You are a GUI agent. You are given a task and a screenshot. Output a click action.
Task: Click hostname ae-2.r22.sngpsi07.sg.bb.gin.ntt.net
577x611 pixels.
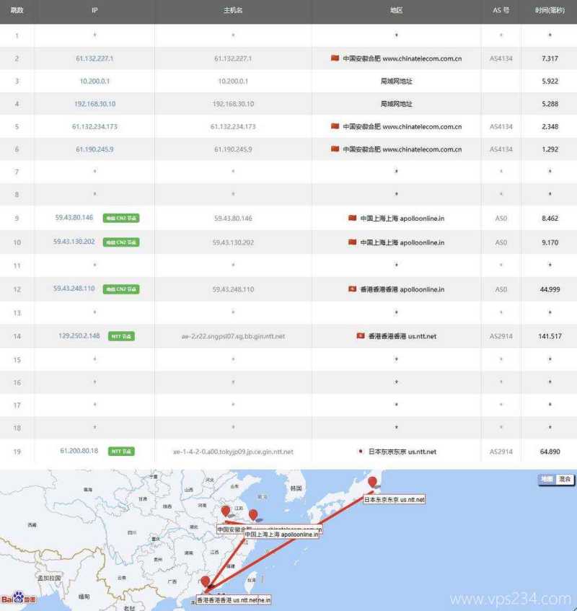(233, 336)
